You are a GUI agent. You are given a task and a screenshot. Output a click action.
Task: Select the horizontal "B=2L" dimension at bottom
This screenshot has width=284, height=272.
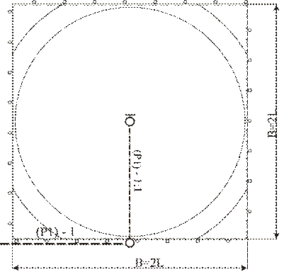[x=149, y=263]
